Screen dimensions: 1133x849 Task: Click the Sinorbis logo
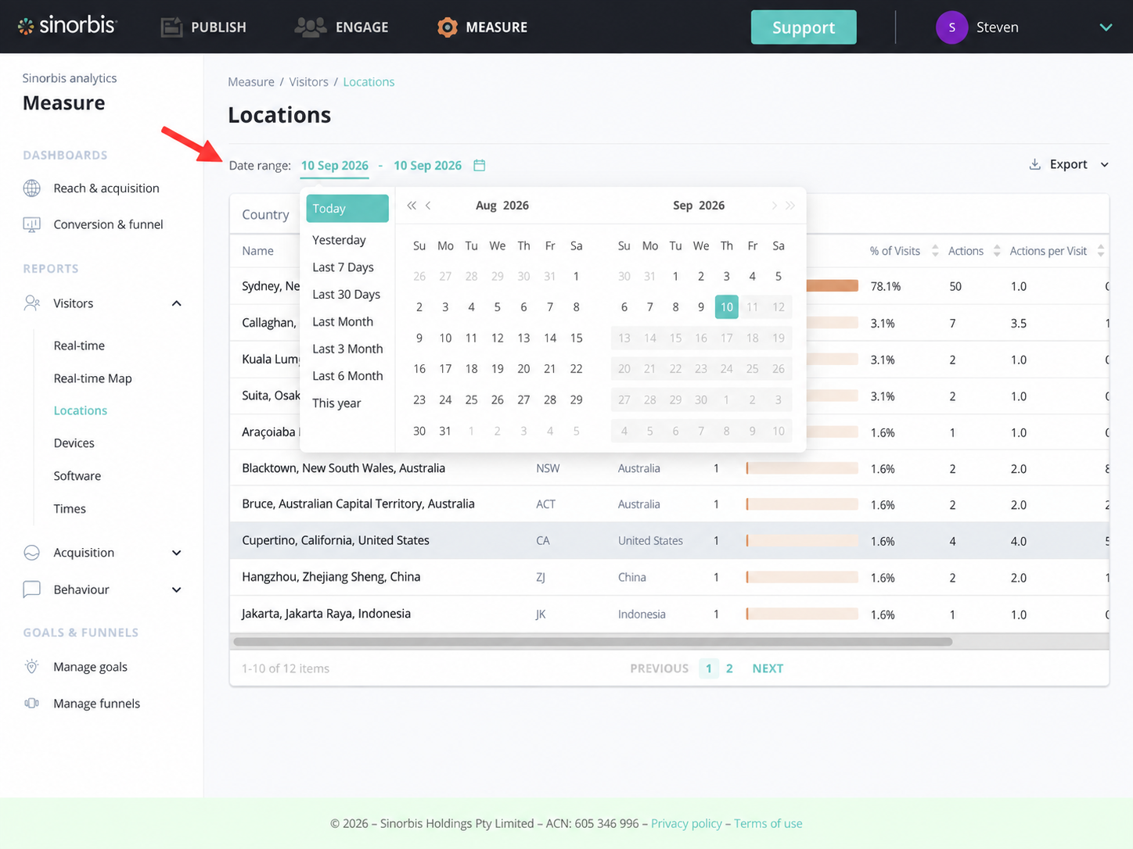pyautogui.click(x=67, y=26)
